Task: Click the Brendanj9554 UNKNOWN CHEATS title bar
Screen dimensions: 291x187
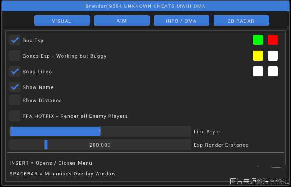Action: click(145, 6)
